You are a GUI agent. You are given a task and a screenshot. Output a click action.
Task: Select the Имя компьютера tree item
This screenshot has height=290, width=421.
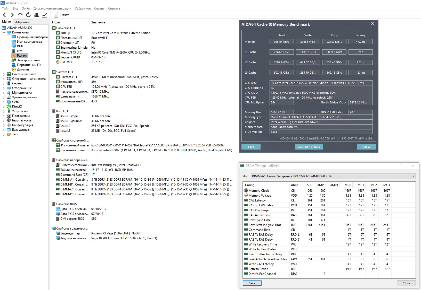pos(29,42)
